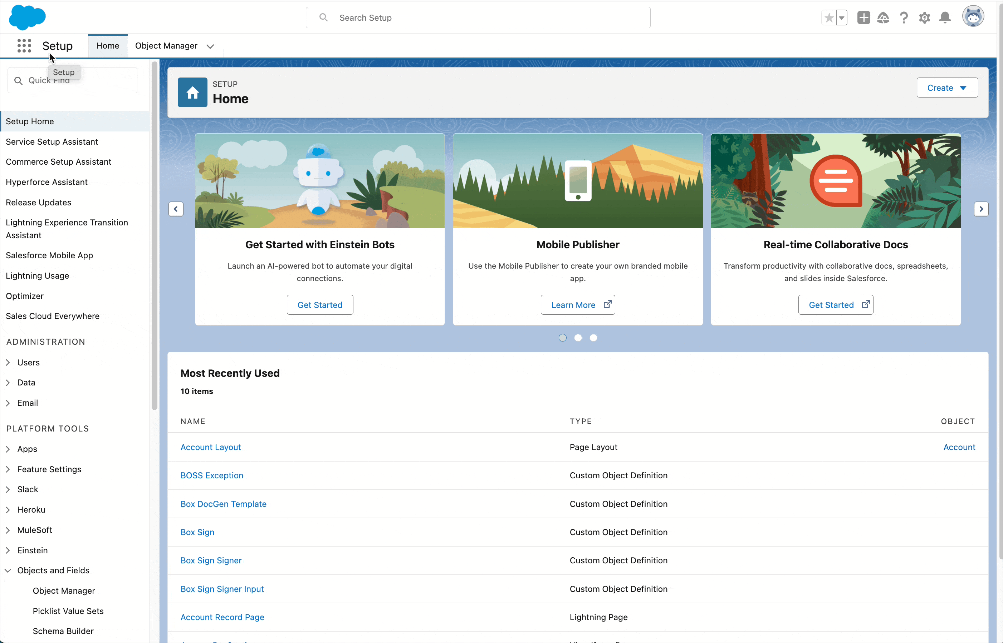Select the second carousel page dot
Image resolution: width=1003 pixels, height=643 pixels.
(x=578, y=338)
